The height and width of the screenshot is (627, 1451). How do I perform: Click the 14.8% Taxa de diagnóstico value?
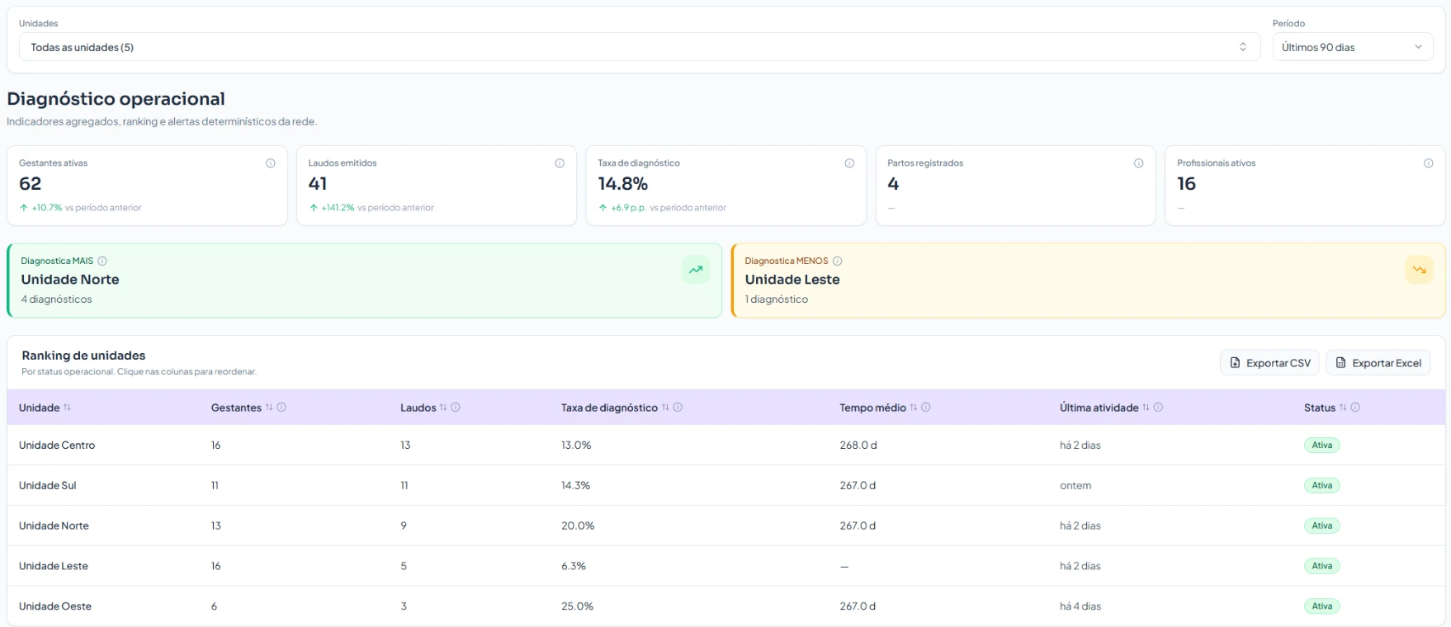point(623,184)
